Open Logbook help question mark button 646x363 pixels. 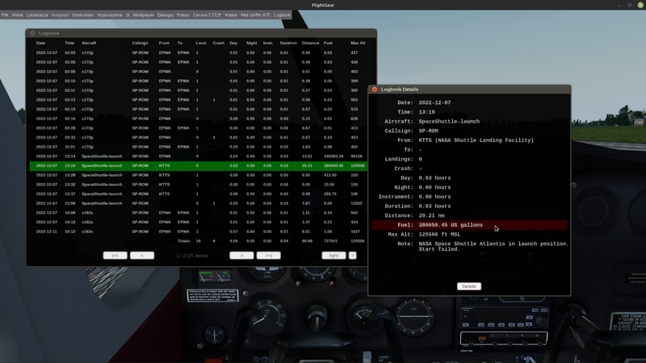pos(352,256)
